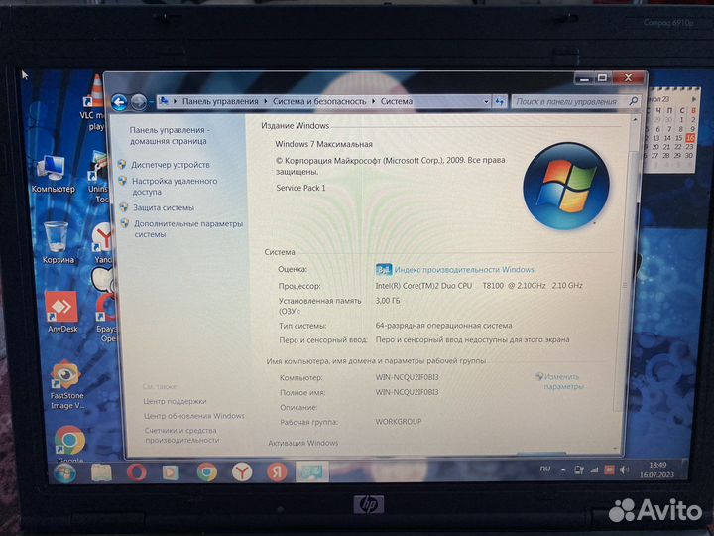This screenshot has width=714, height=536.
Task: Click the 'Корзина' recycle bin icon
Action: (x=58, y=242)
